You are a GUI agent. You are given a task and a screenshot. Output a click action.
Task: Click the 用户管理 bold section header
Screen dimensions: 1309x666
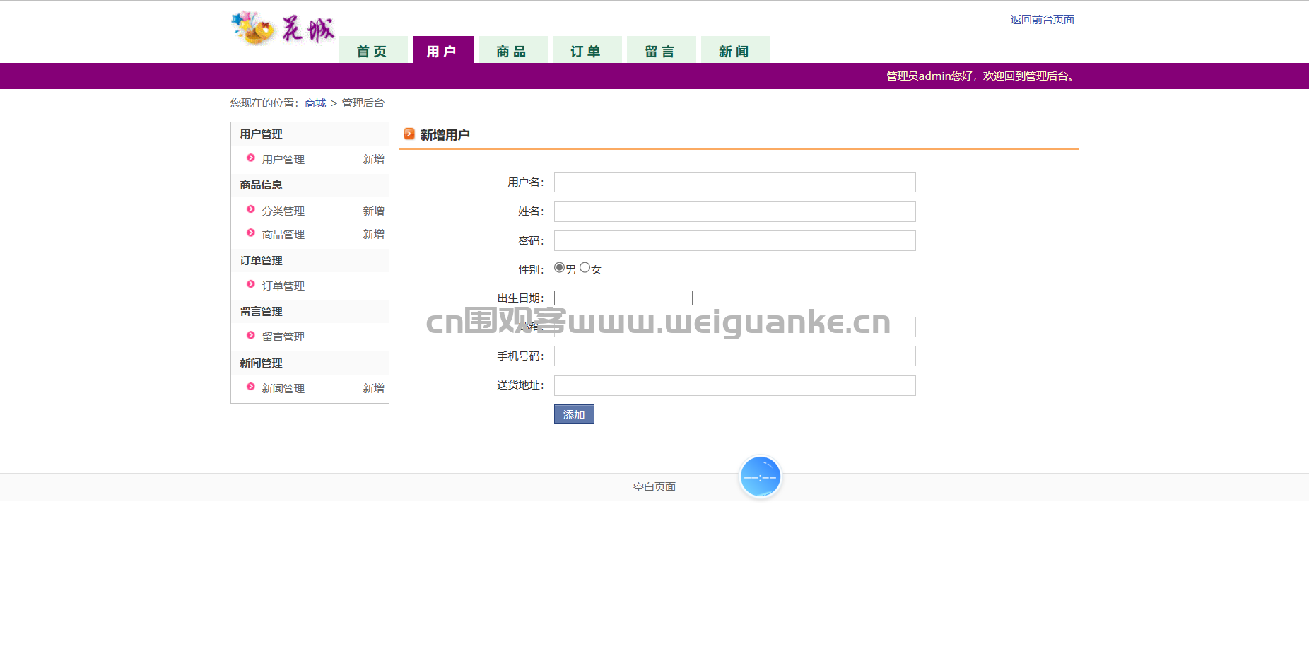[261, 134]
